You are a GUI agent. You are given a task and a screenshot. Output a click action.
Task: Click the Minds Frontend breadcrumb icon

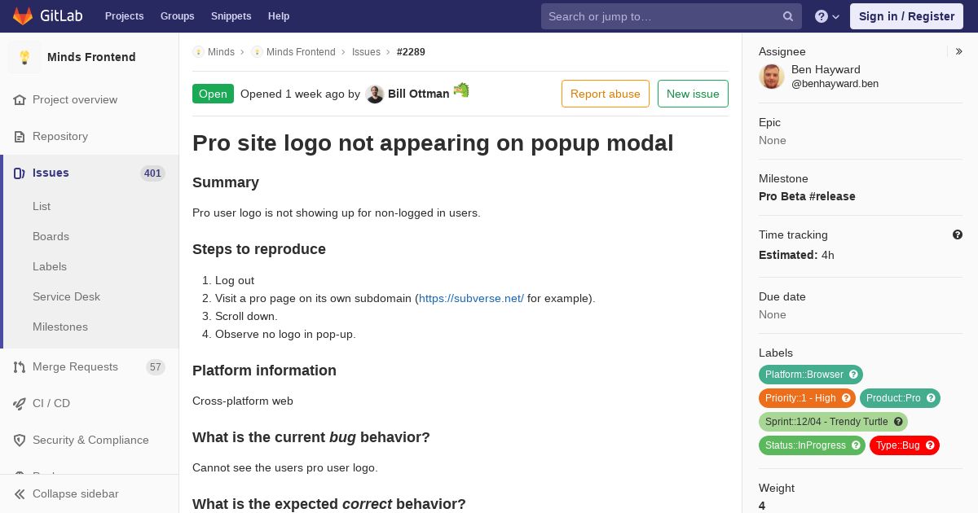click(x=257, y=52)
